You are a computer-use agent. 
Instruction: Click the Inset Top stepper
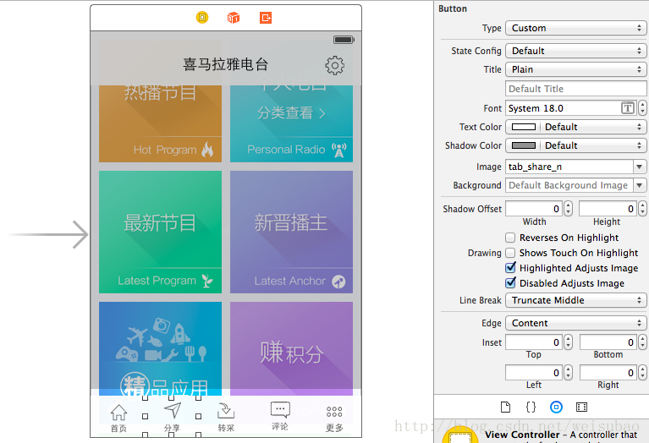point(569,342)
